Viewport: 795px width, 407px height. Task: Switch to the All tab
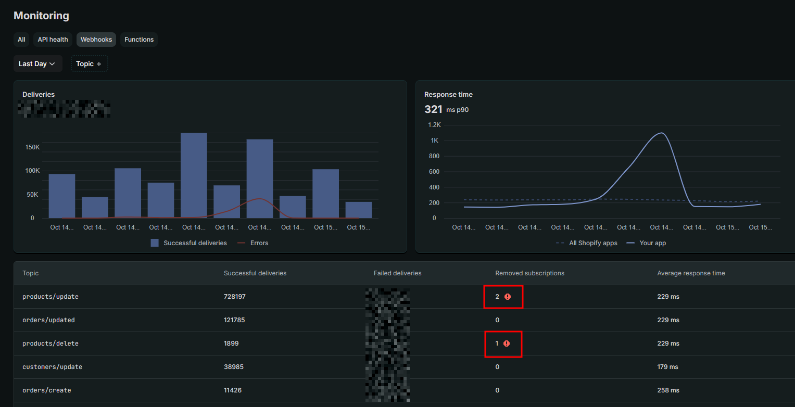[21, 40]
